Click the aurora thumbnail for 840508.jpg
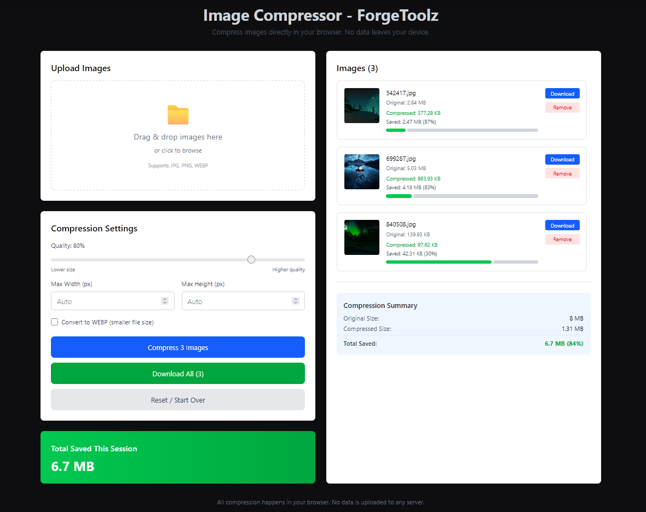The height and width of the screenshot is (512, 646). pos(361,237)
